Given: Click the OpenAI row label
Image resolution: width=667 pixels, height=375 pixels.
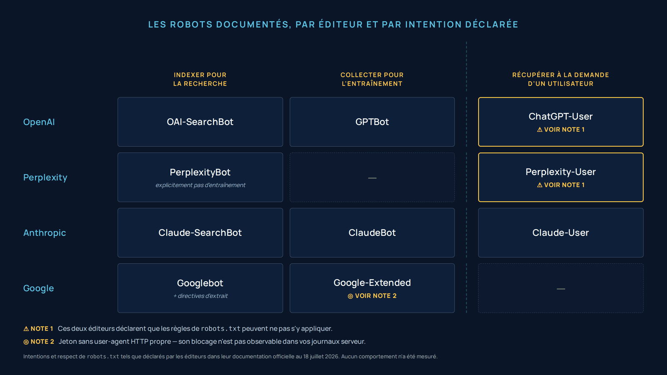Looking at the screenshot, I should pos(39,122).
